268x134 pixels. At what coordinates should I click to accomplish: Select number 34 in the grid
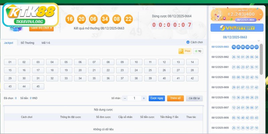(80, 78)
